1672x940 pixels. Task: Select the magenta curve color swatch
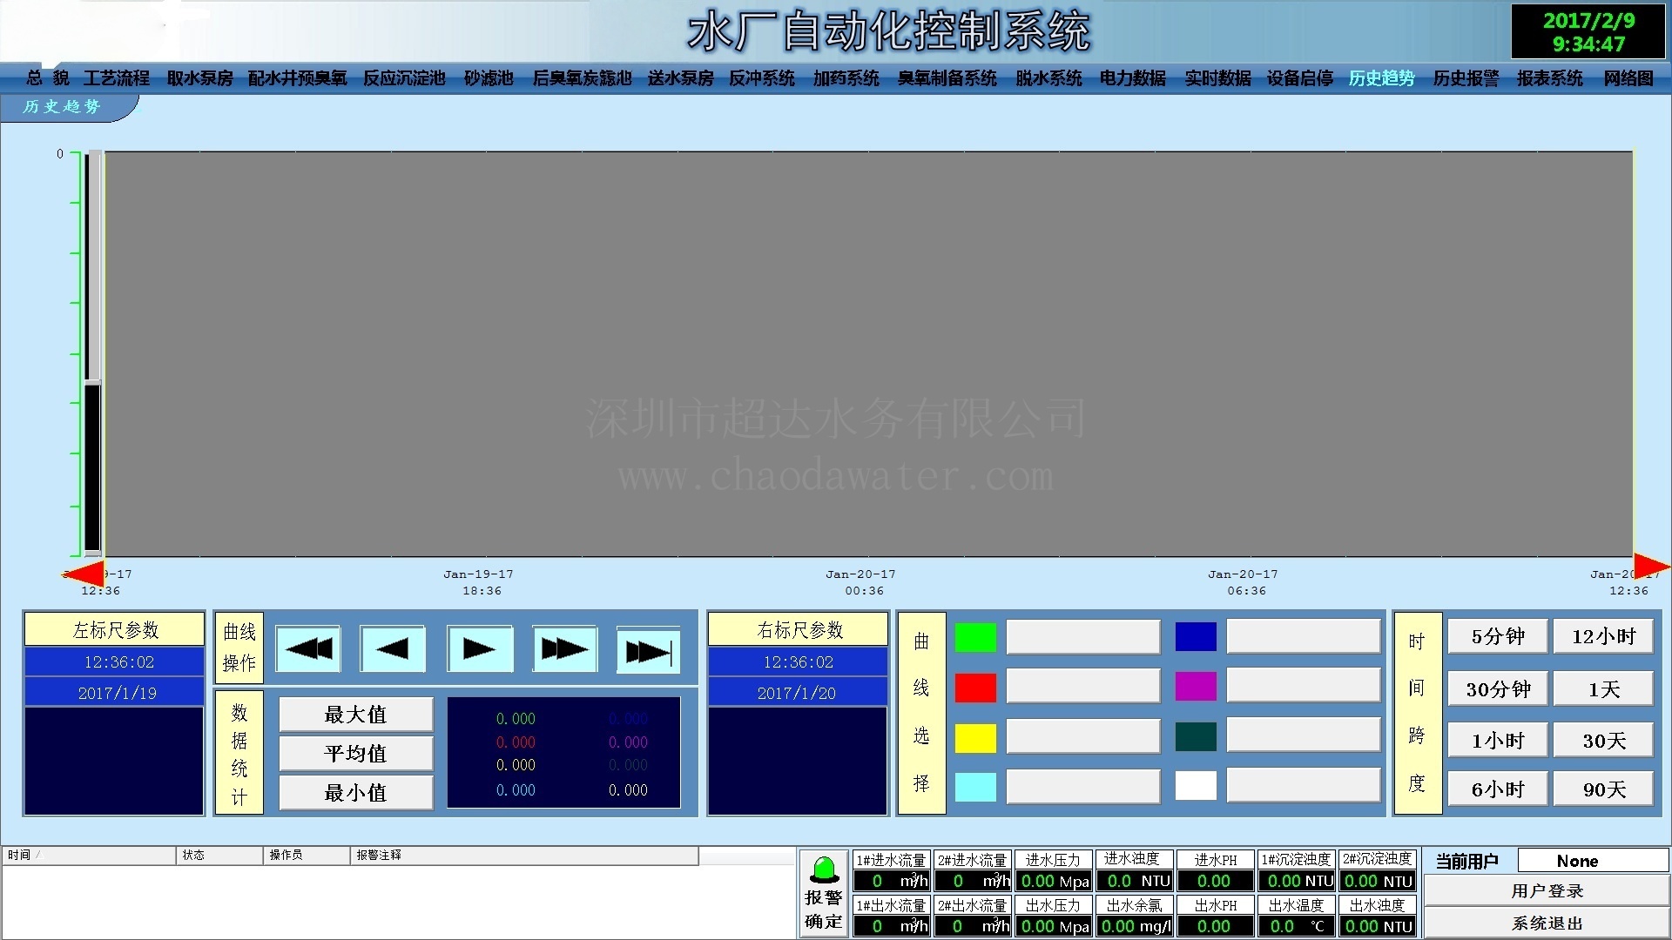tap(1197, 686)
